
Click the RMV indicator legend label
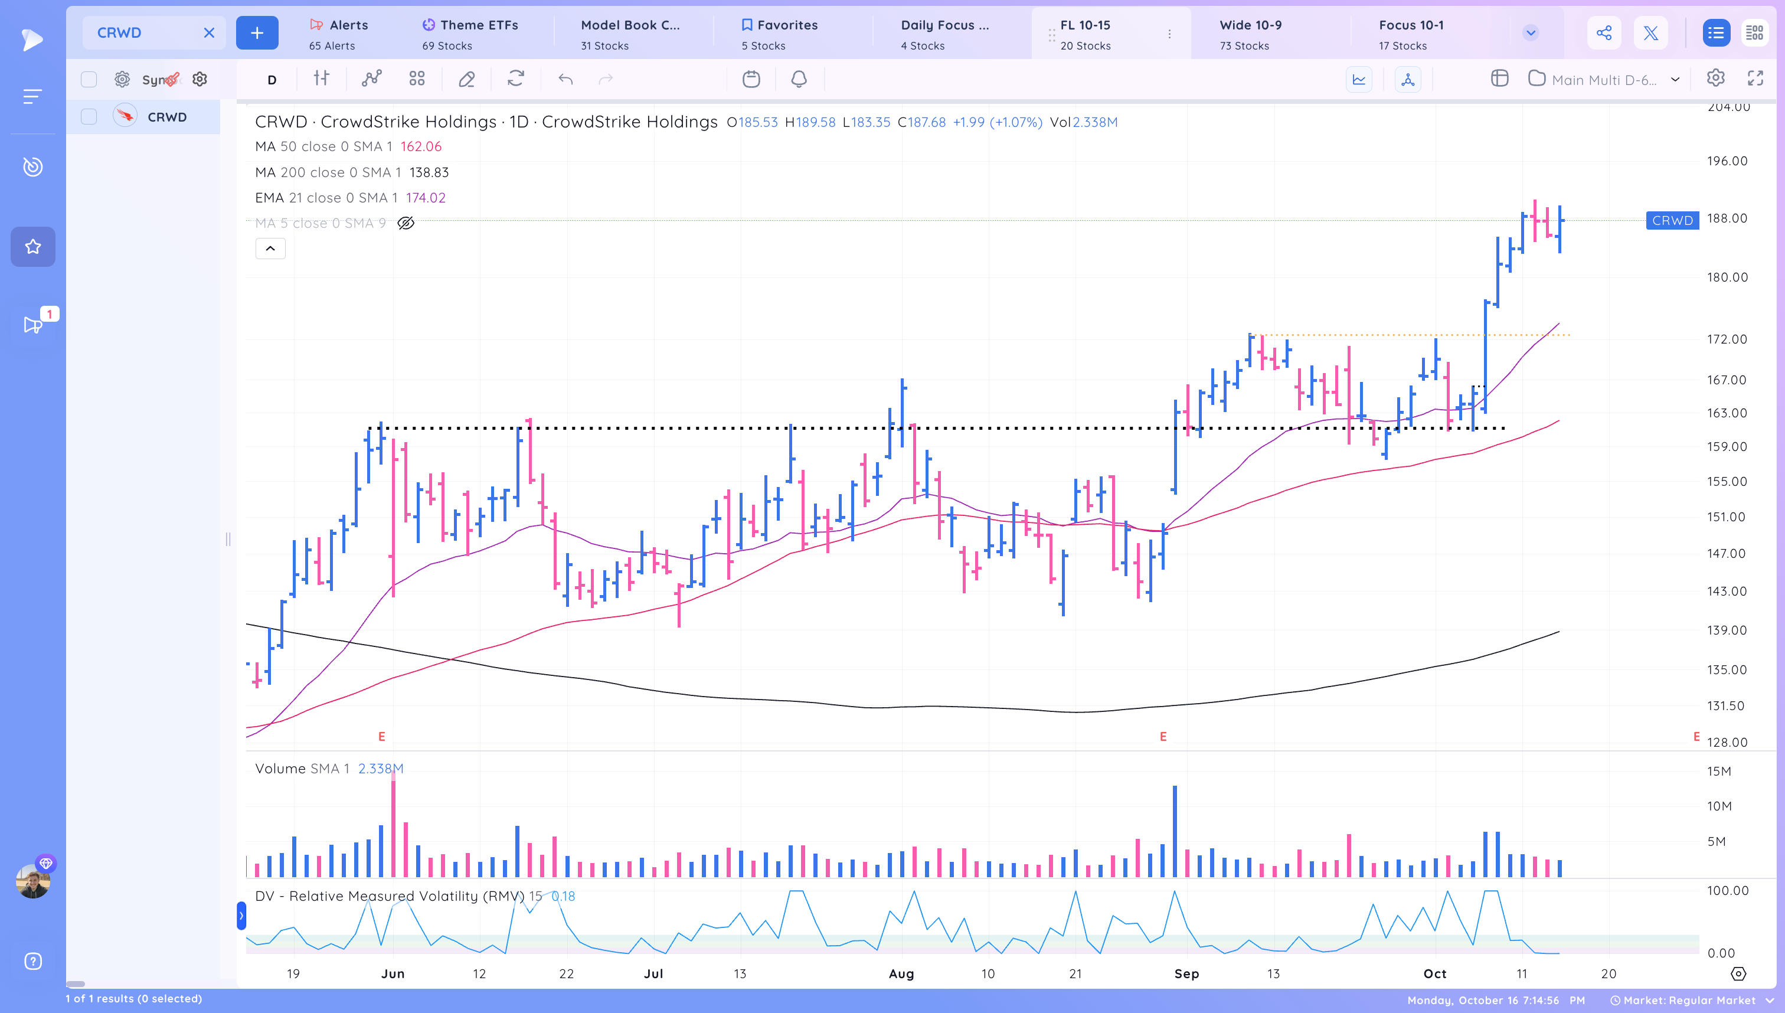[414, 896]
